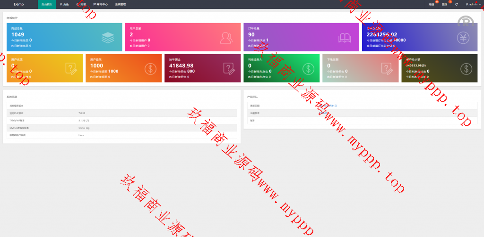The height and width of the screenshot is (237, 484).
Task: Click the 提现 notification link
Action: 444,4
